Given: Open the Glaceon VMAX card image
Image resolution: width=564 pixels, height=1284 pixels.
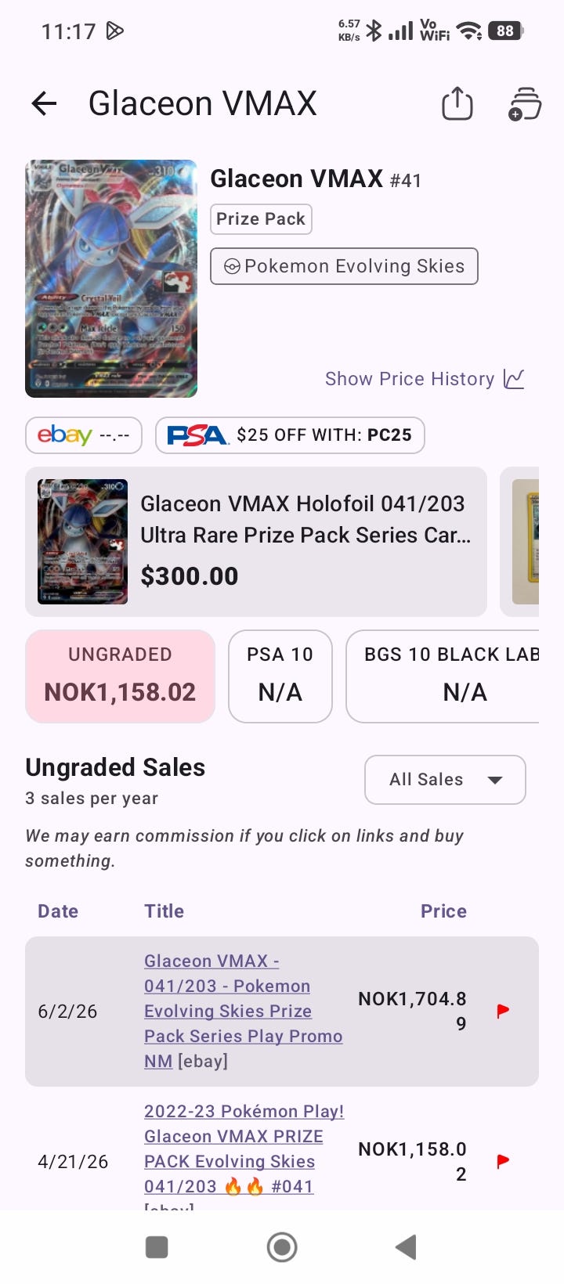Looking at the screenshot, I should click(x=111, y=279).
